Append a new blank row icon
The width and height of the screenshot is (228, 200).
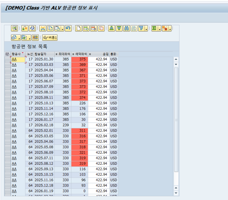79,28
